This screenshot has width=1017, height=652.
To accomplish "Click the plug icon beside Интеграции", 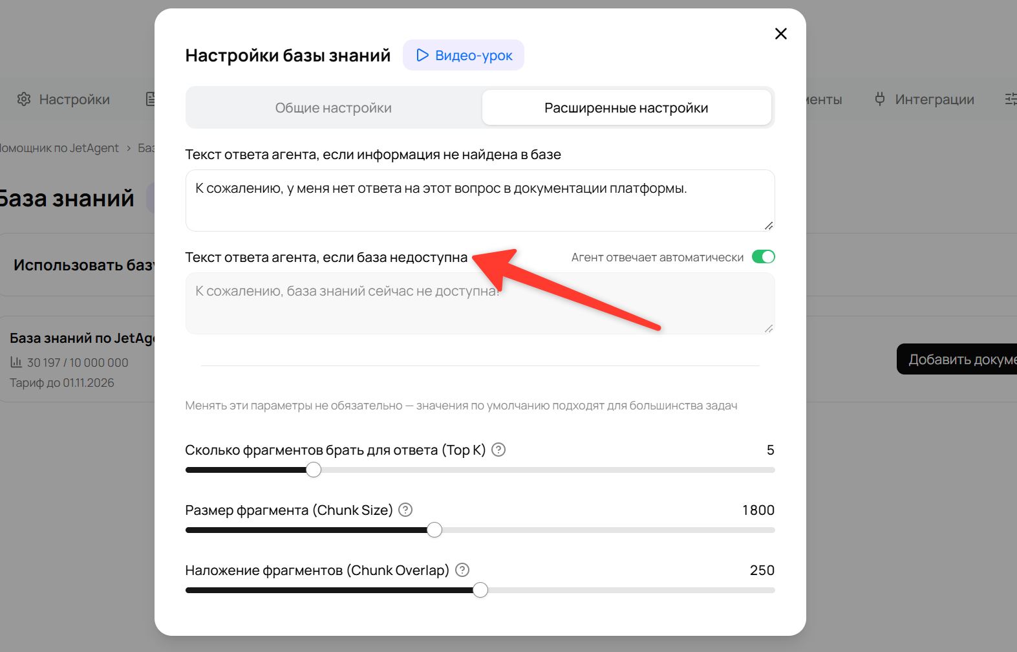I will (880, 99).
